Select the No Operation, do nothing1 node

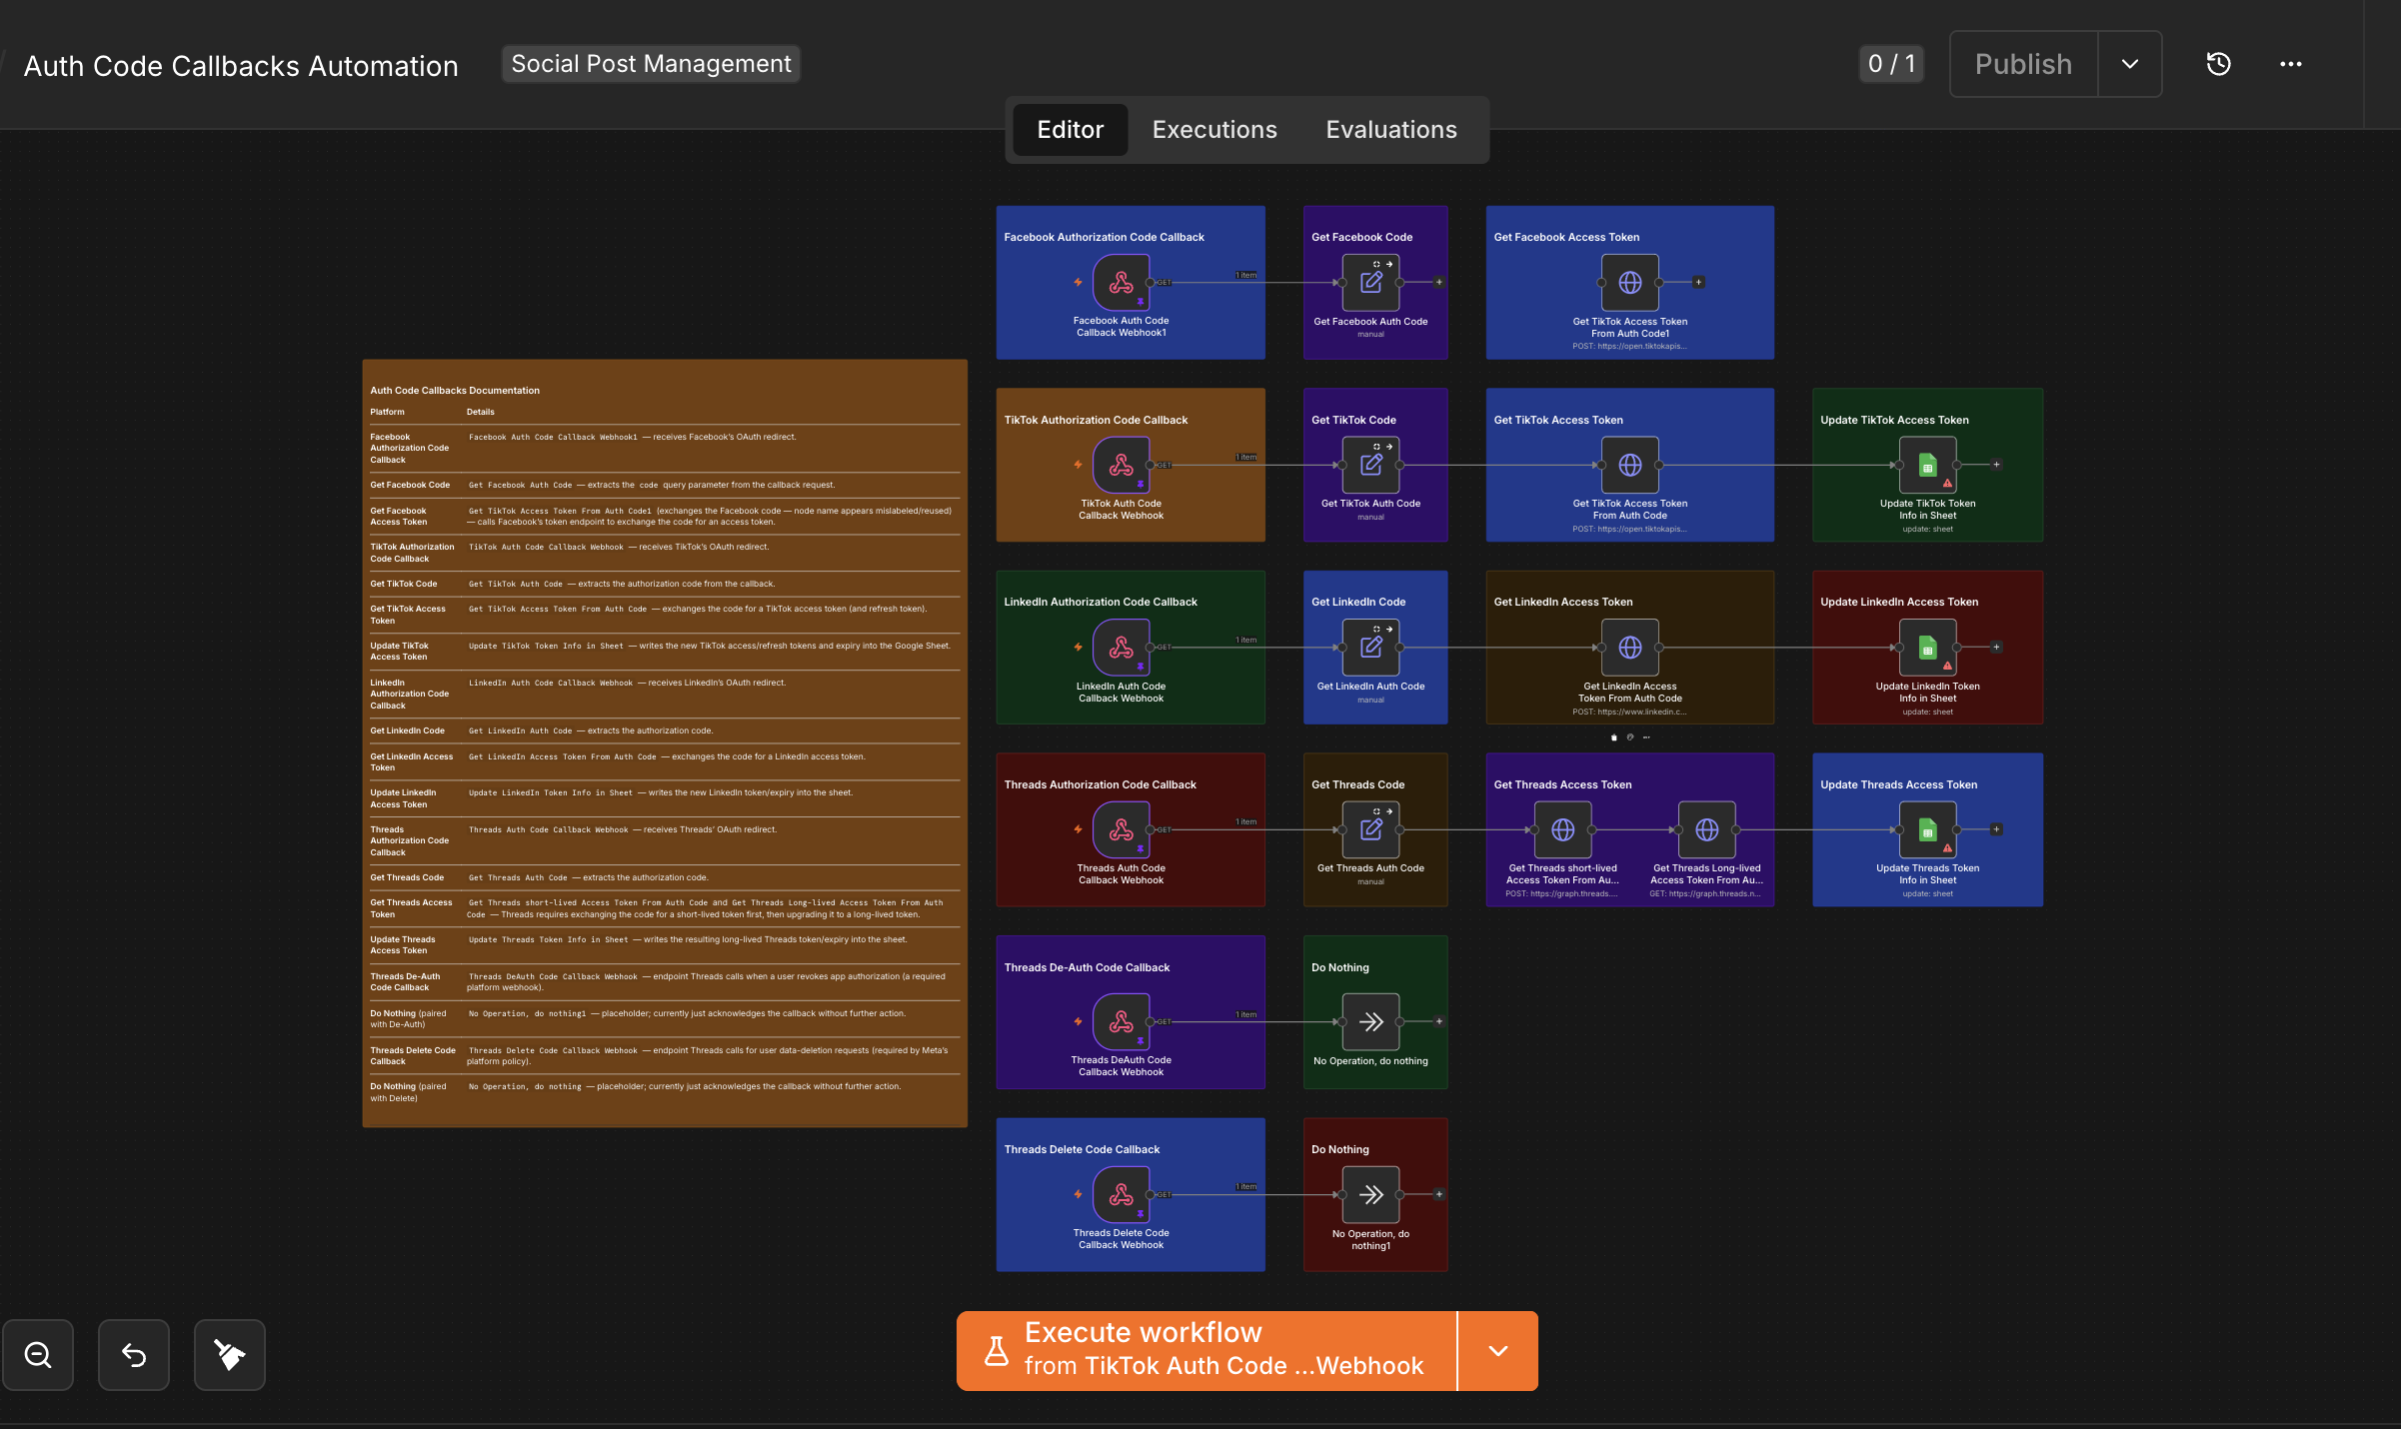point(1371,1194)
